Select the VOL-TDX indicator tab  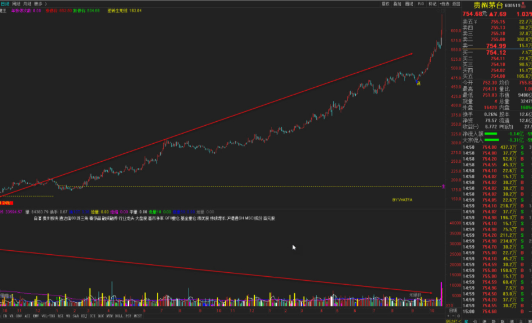[48, 316]
